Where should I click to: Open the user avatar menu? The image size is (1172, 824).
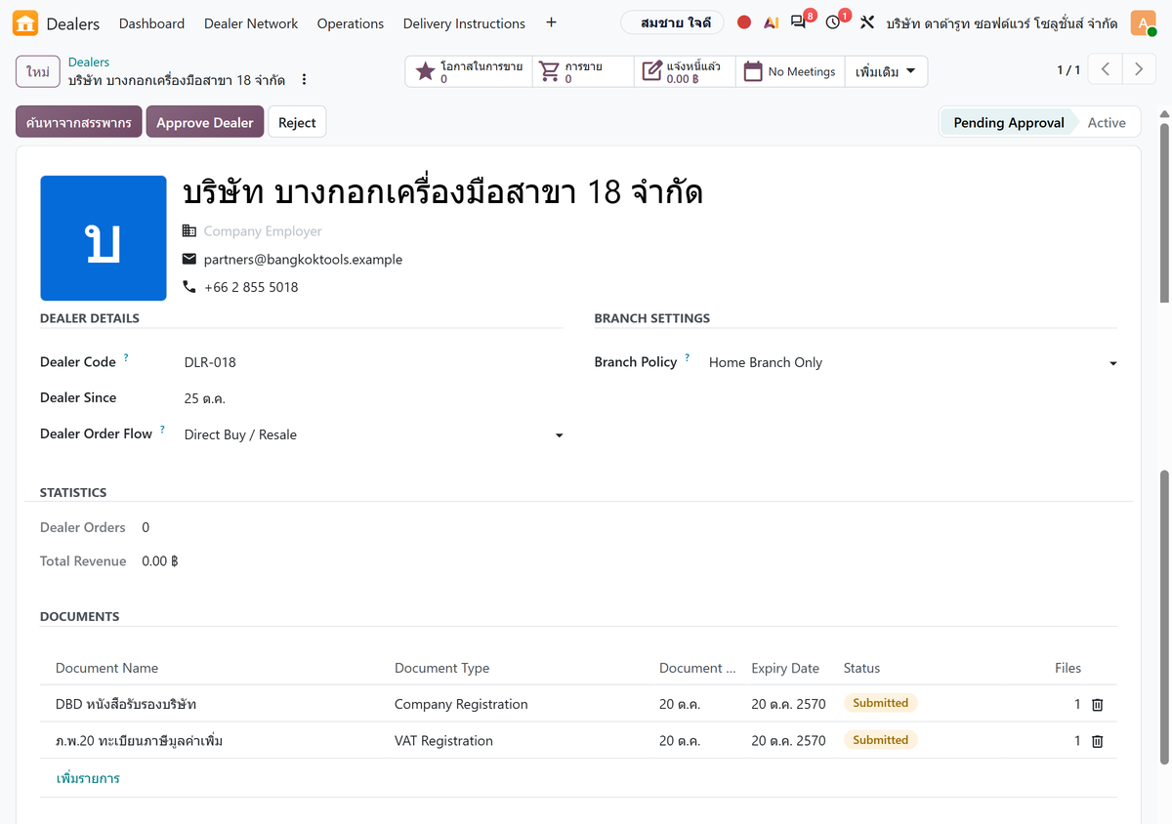(x=1143, y=23)
